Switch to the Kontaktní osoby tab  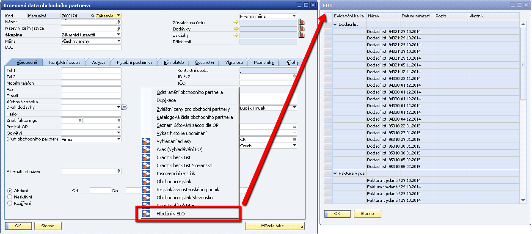[x=65, y=62]
